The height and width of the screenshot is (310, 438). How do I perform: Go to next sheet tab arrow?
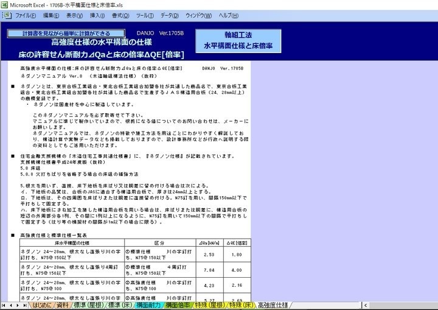click(18, 305)
